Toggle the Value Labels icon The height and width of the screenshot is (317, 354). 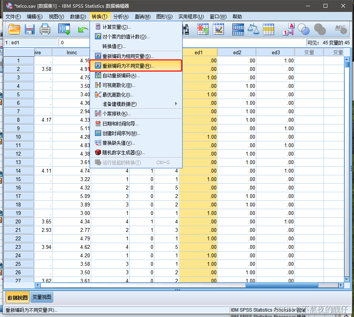[288, 29]
